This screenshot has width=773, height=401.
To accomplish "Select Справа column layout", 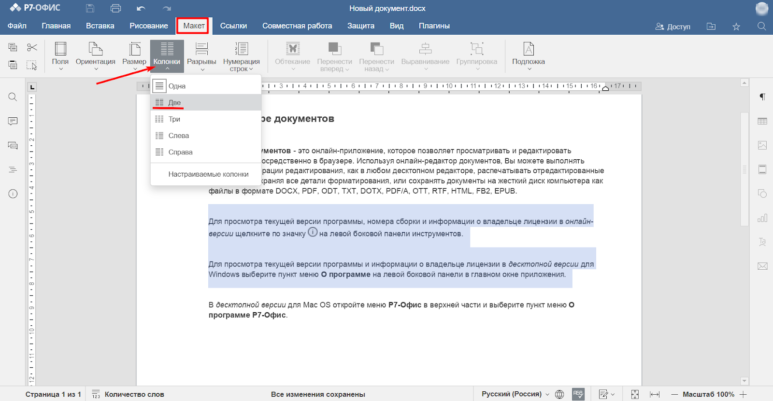I will [x=206, y=152].
